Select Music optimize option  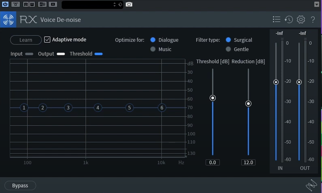pyautogui.click(x=153, y=49)
